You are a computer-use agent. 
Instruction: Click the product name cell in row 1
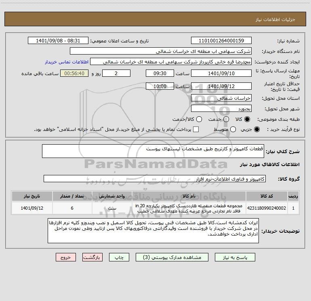(189, 208)
